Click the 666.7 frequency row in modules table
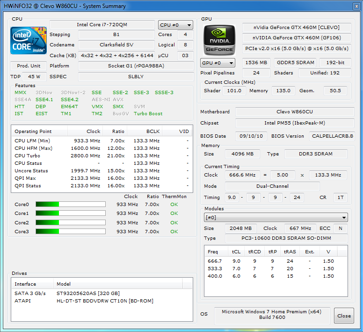Image resolution: width=363 pixels, height=332 pixels. (x=276, y=261)
